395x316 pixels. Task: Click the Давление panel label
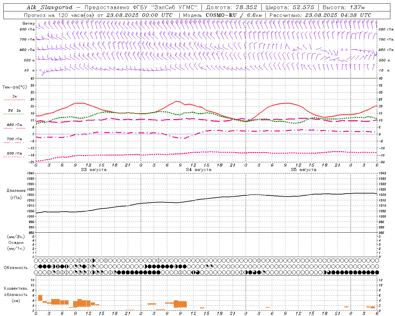point(16,191)
